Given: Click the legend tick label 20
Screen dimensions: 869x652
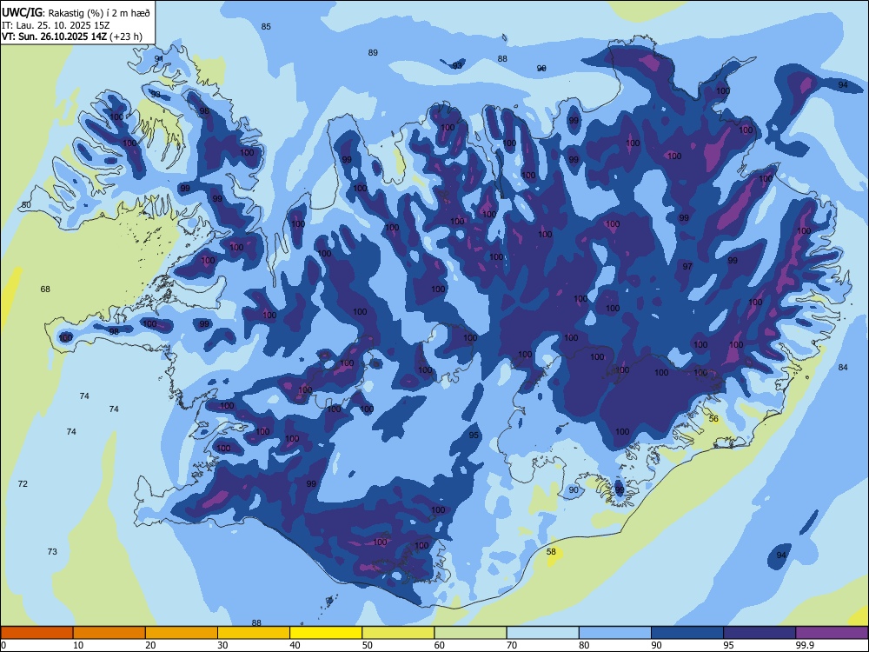Looking at the screenshot, I should tap(150, 645).
